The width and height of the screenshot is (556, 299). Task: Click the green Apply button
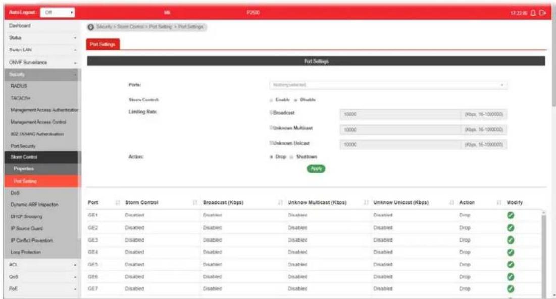point(316,169)
